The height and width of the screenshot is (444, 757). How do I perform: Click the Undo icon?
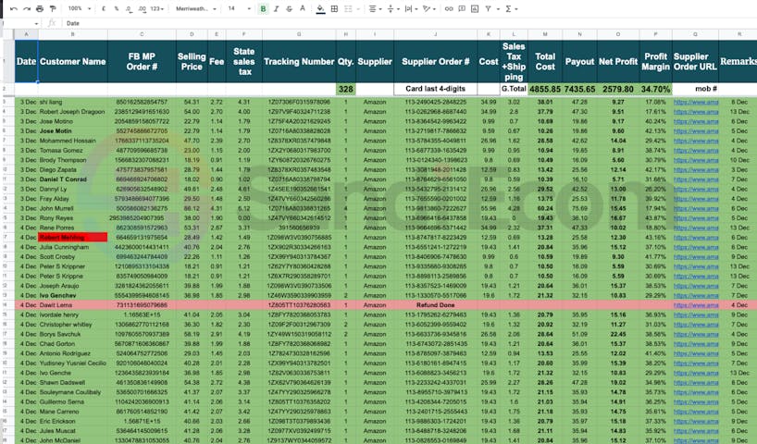click(14, 8)
